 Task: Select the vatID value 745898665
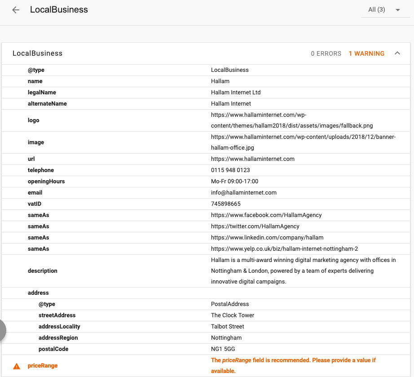[226, 204]
